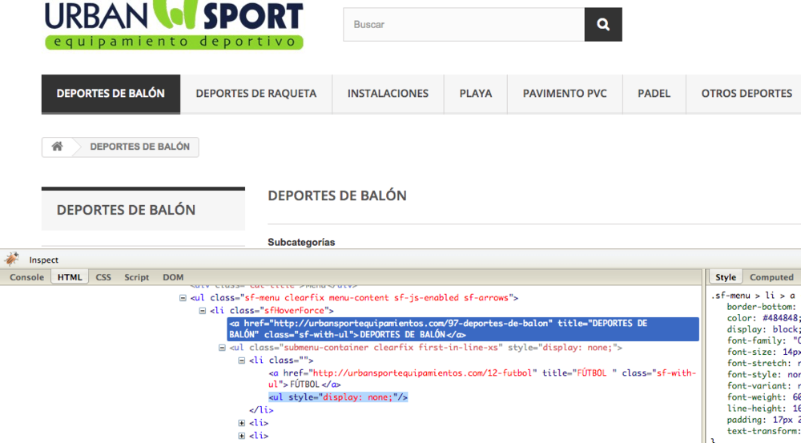Select the ul style display none node
The image size is (801, 443).
point(338,397)
